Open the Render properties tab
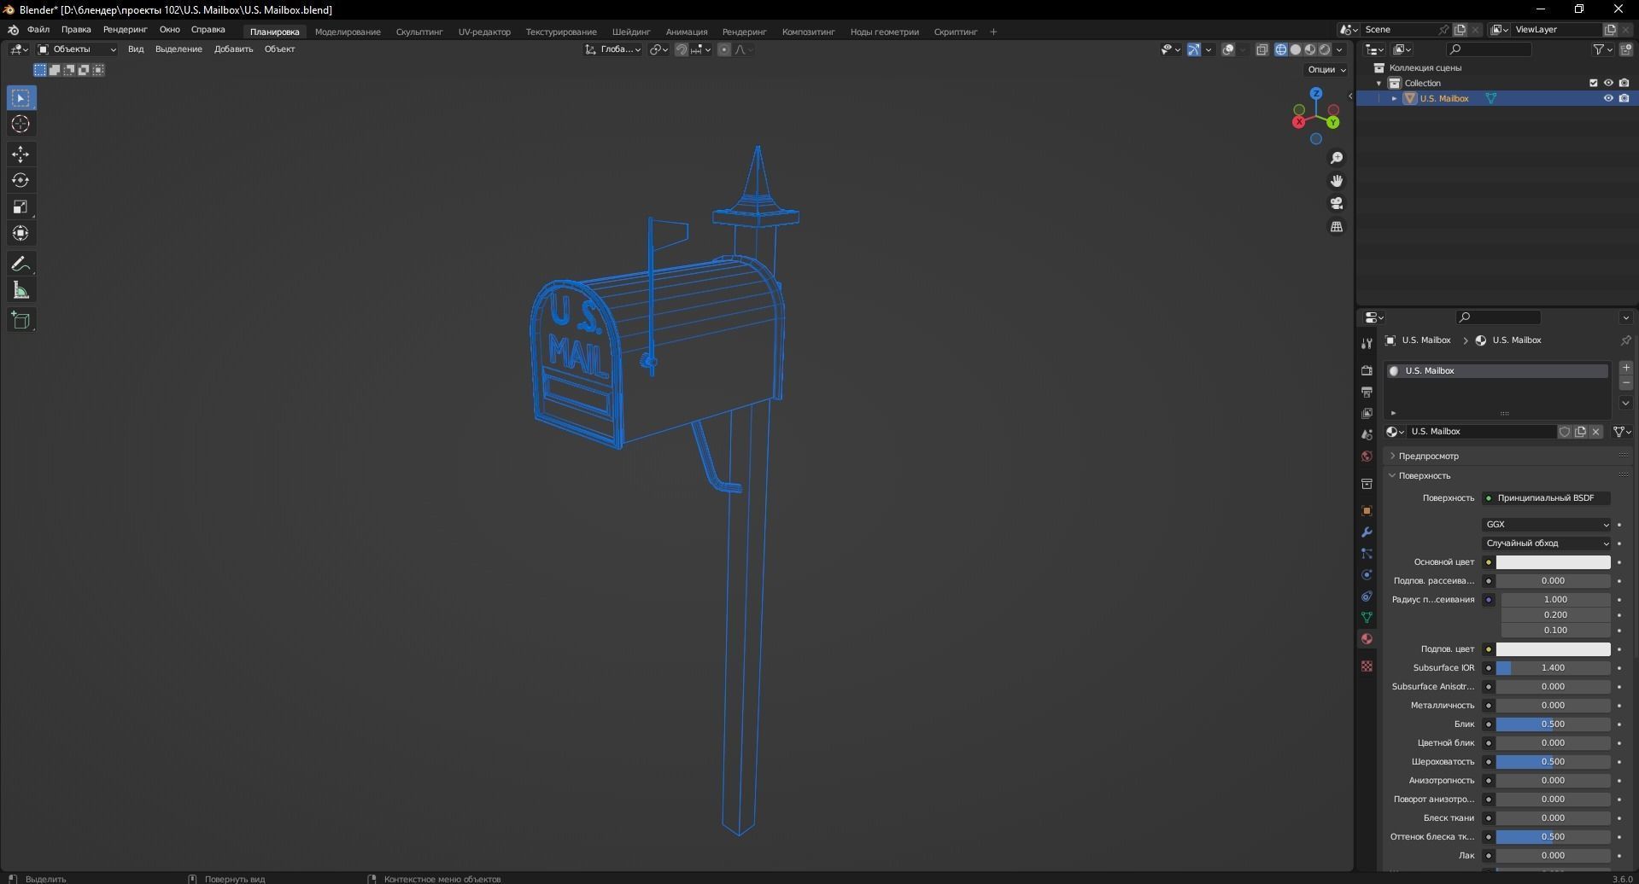 (1367, 370)
